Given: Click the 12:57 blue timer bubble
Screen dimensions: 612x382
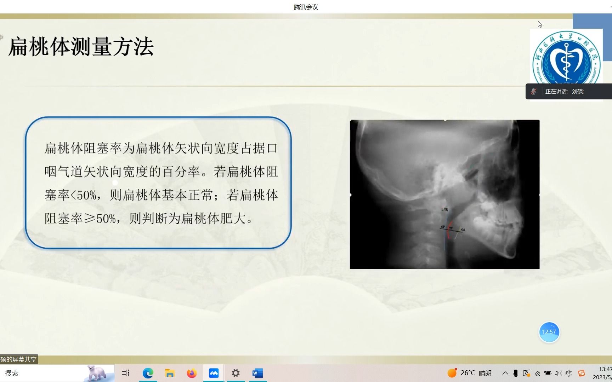Looking at the screenshot, I should [549, 332].
